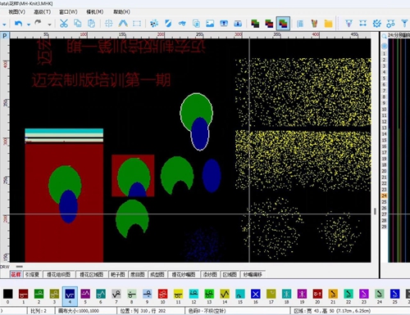
Task: Open the 帮助(H) menu
Action: click(x=121, y=11)
